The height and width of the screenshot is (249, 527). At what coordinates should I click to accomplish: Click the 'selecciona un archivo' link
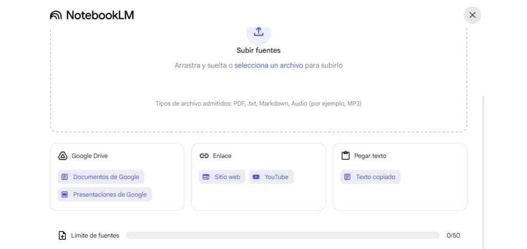(x=269, y=65)
